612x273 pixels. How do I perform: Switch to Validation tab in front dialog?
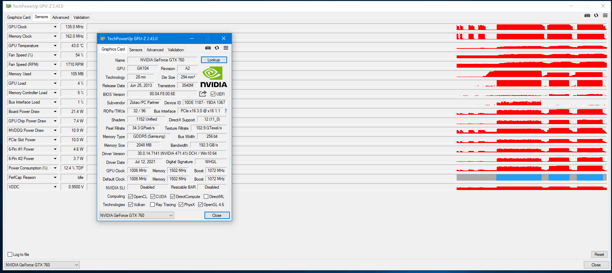(x=176, y=50)
